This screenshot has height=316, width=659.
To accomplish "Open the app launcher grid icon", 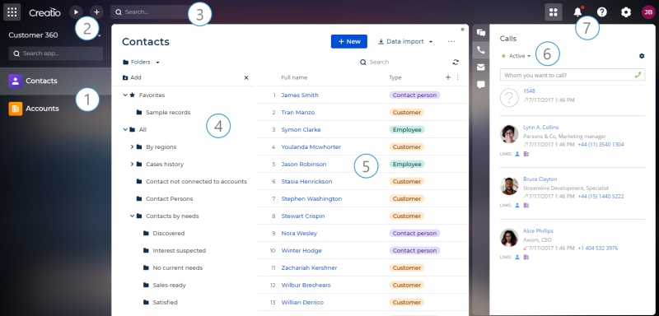I will click(12, 12).
